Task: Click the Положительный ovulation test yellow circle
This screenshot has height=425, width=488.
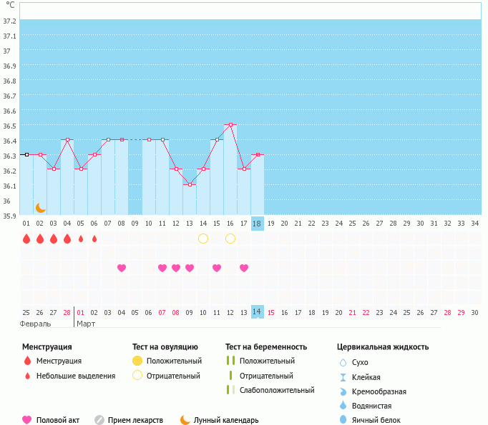Action: [x=137, y=361]
